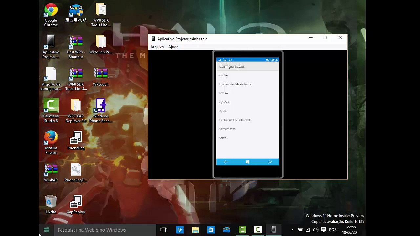Tap the phone's search magnifier button
The width and height of the screenshot is (420, 236).
click(x=270, y=162)
